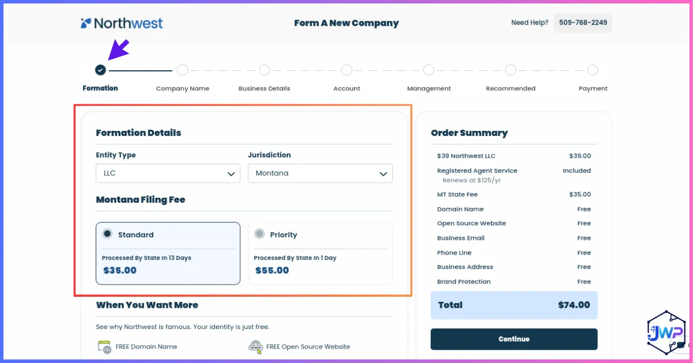This screenshot has height=363, width=693.
Task: Go to the Account step circle
Action: 346,70
